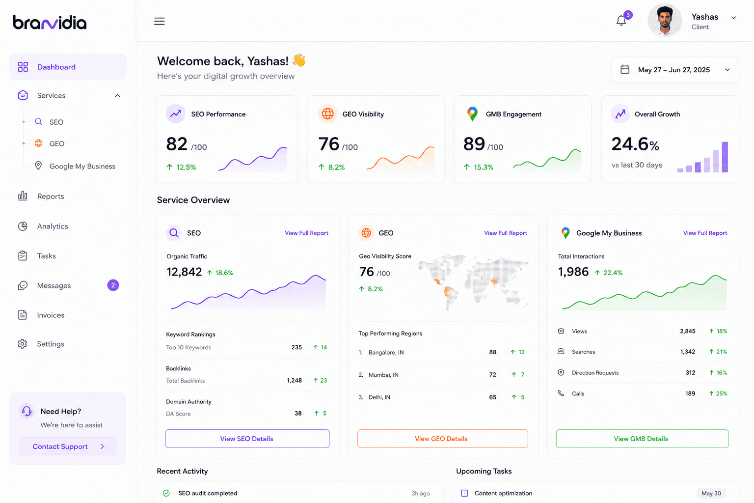Click Contact Support button
The height and width of the screenshot is (503, 754).
(x=68, y=446)
